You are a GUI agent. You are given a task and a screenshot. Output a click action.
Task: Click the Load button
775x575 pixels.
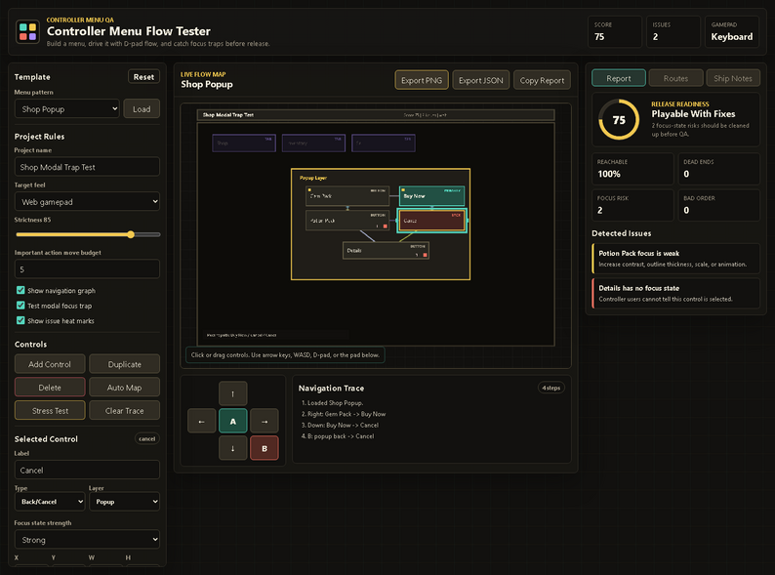(142, 108)
